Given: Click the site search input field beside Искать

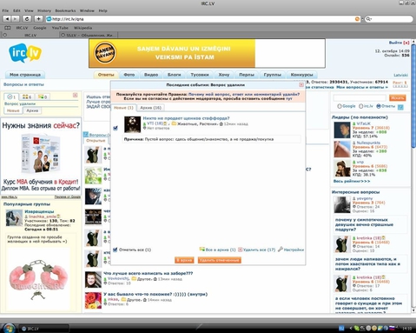Looking at the screenshot, I should click(x=360, y=97).
